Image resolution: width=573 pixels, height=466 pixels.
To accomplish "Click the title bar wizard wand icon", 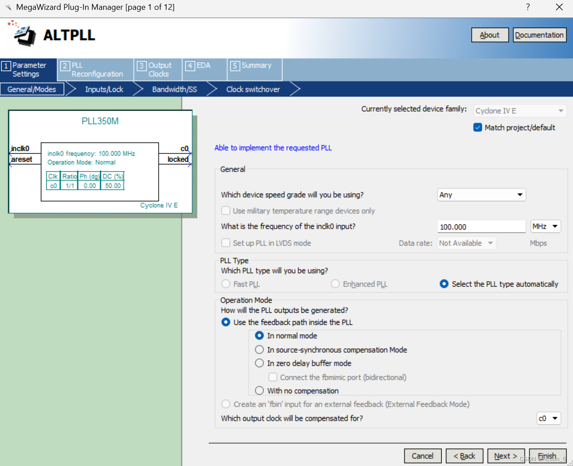I will [x=8, y=7].
